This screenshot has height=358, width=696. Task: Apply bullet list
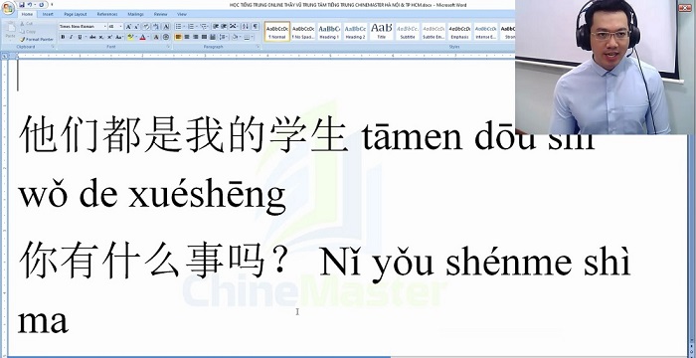(x=178, y=26)
